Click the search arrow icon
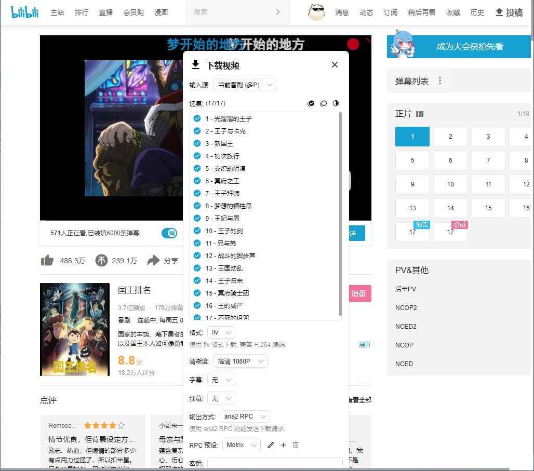The width and height of the screenshot is (534, 471). [x=278, y=12]
